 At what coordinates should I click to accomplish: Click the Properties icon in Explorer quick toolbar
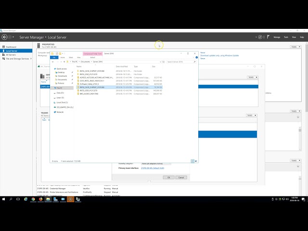pyautogui.click(x=57, y=53)
